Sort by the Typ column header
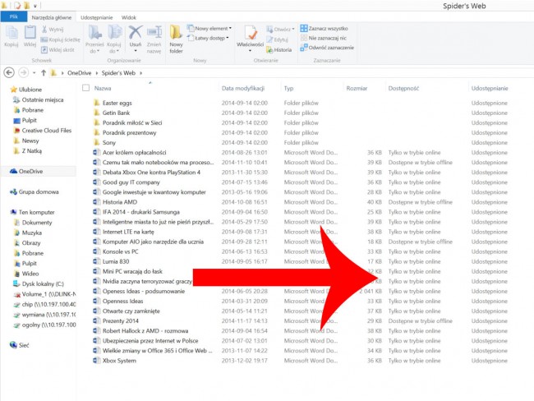Viewport: 534px width, 401px height. pyautogui.click(x=288, y=88)
